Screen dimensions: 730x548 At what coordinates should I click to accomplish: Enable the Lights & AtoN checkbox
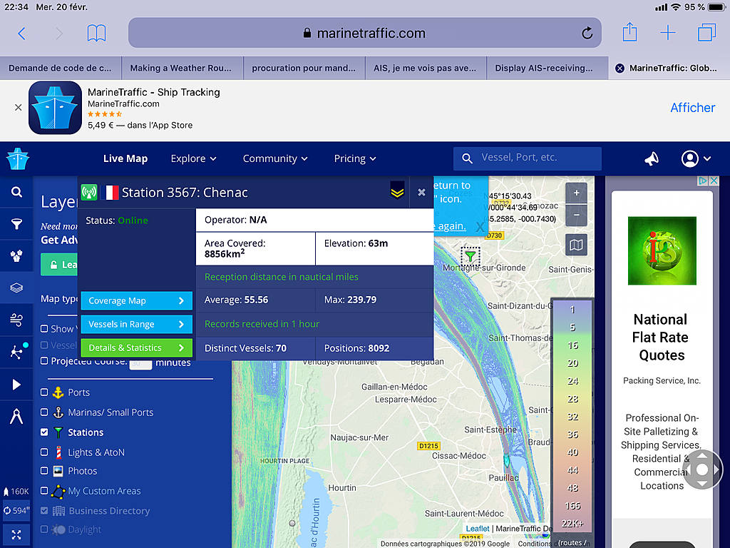coord(44,452)
